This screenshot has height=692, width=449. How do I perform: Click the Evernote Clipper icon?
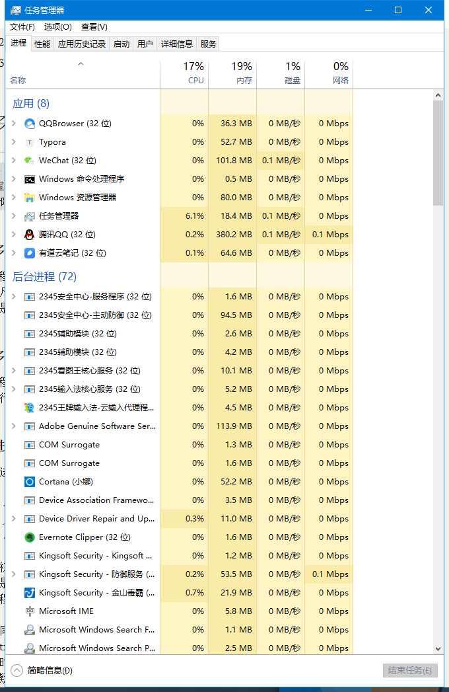coord(30,537)
